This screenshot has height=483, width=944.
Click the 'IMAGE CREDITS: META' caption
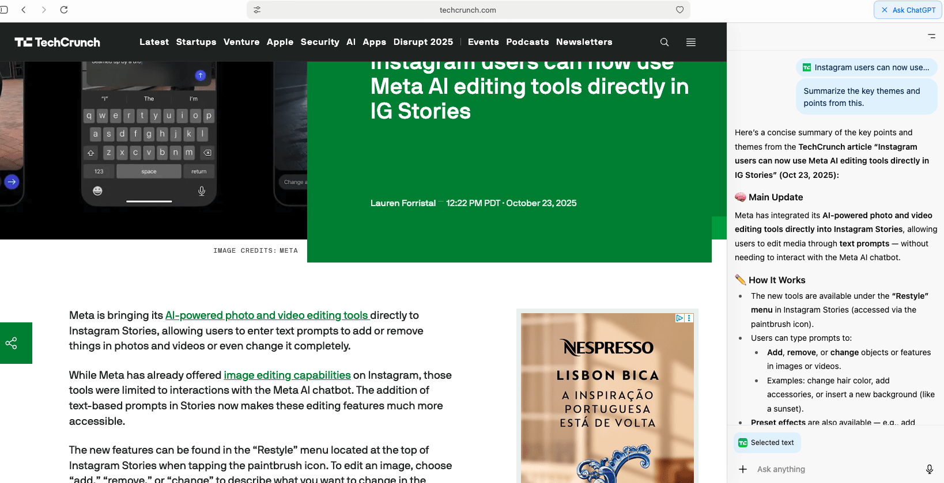click(255, 250)
